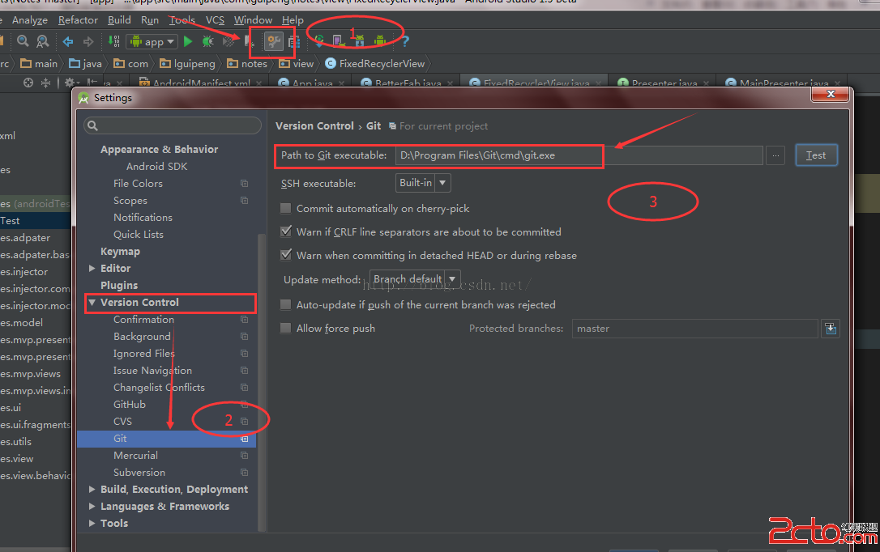
Task: Enable Auto-update if push rejected checkbox
Action: click(x=286, y=305)
